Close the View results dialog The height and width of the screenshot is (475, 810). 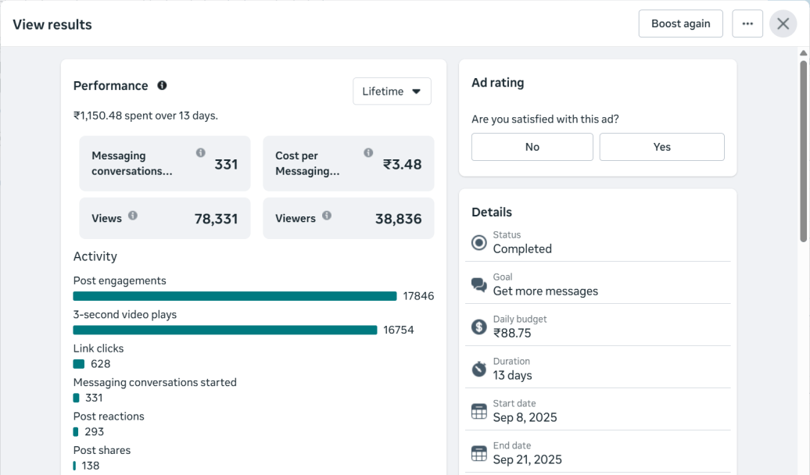pos(783,23)
